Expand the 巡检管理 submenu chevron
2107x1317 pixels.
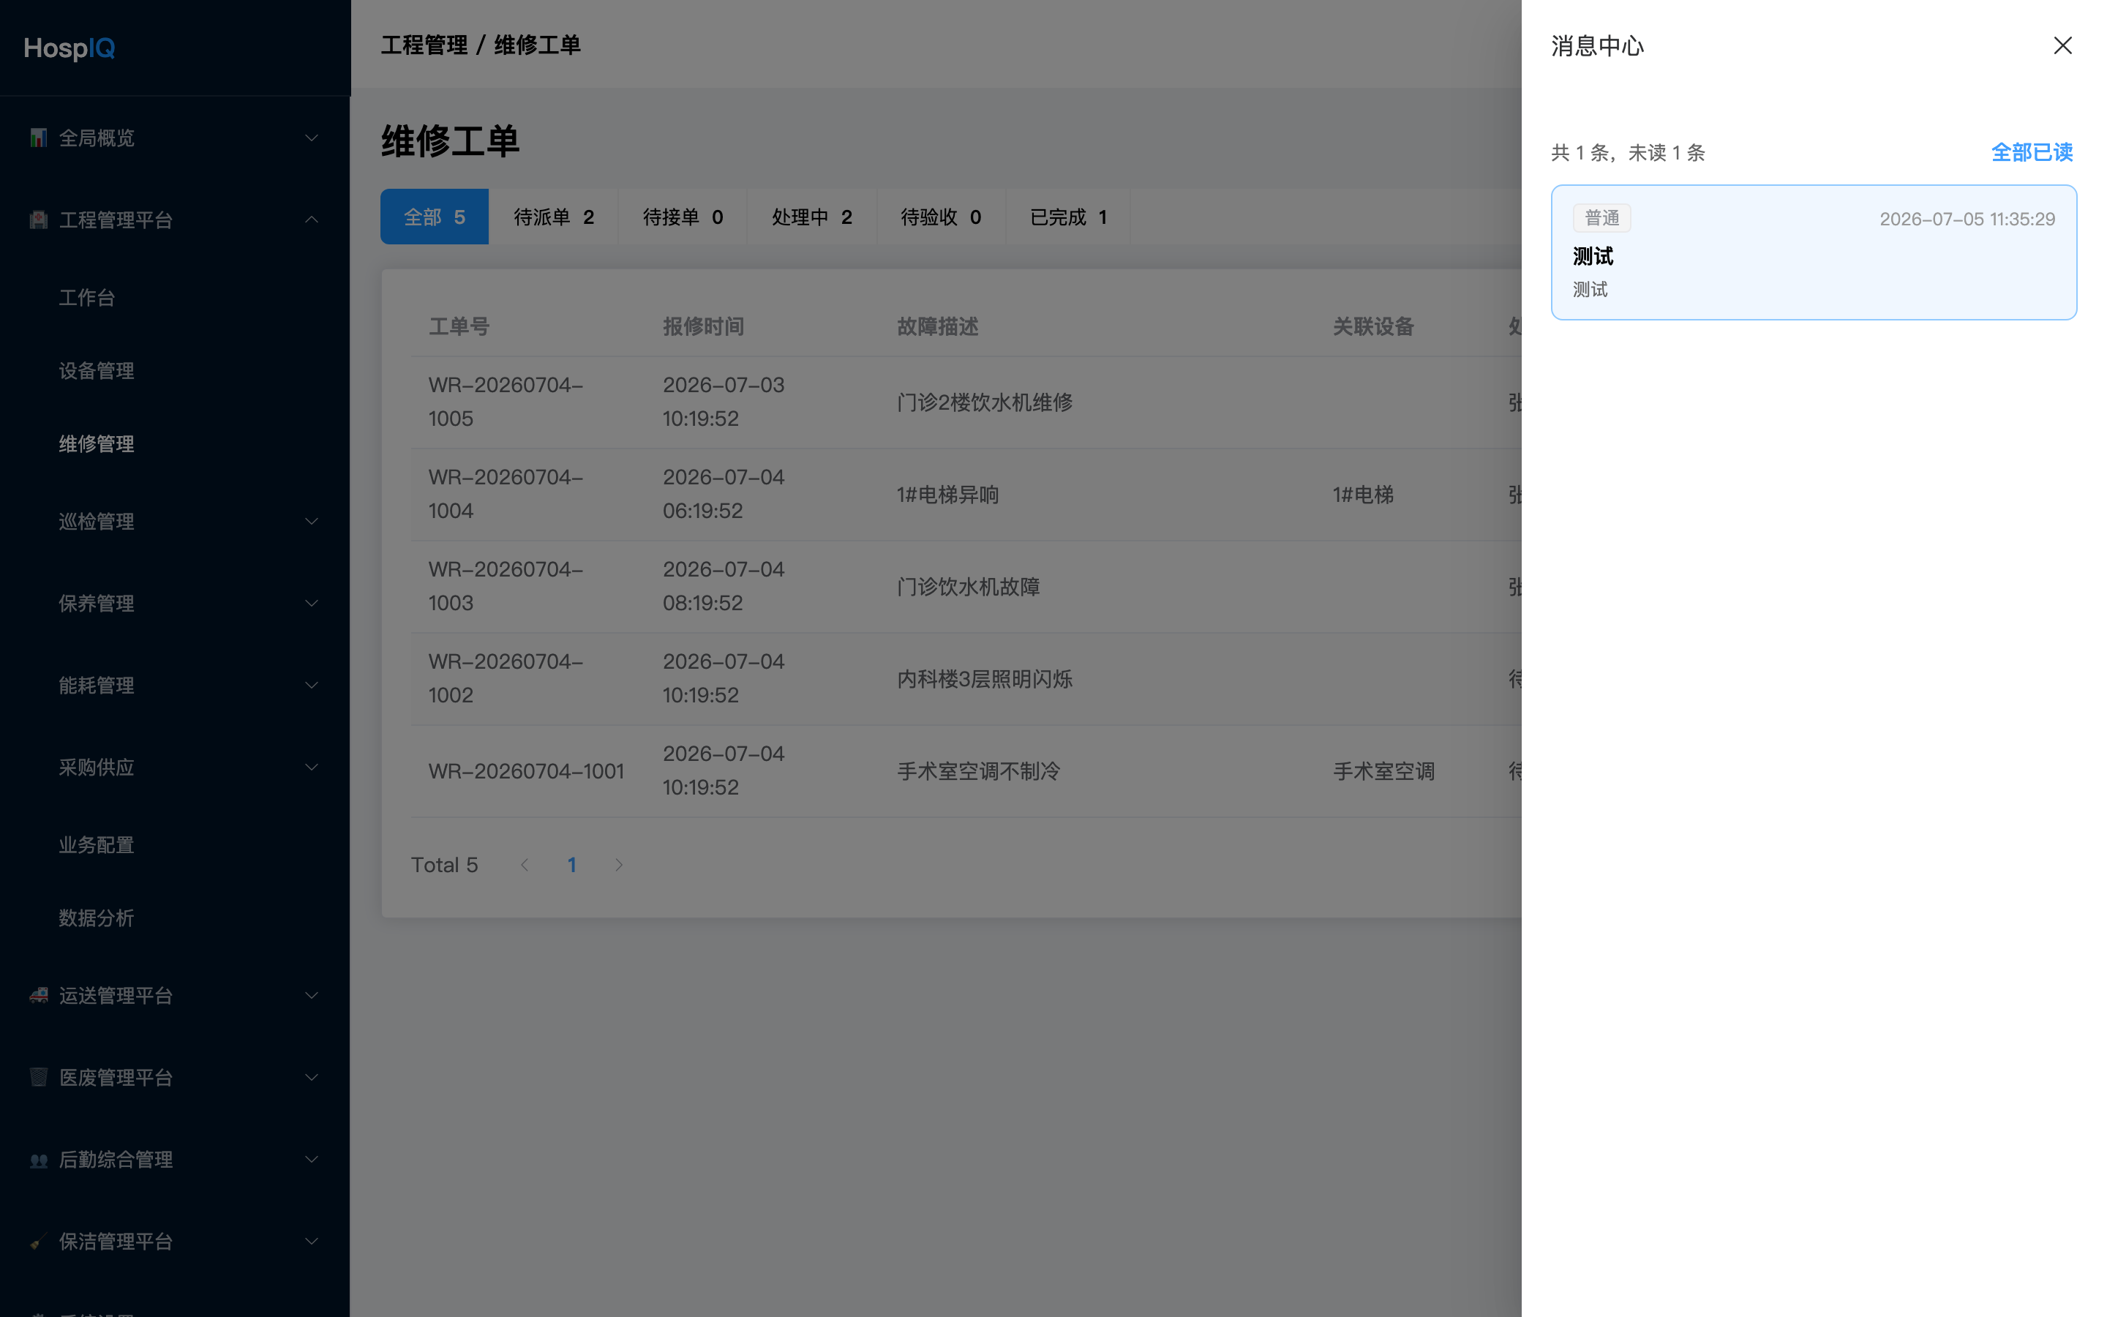point(311,521)
